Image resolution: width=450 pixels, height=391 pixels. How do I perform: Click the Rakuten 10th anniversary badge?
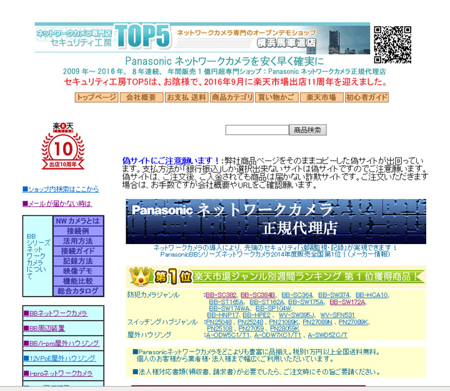tap(62, 145)
